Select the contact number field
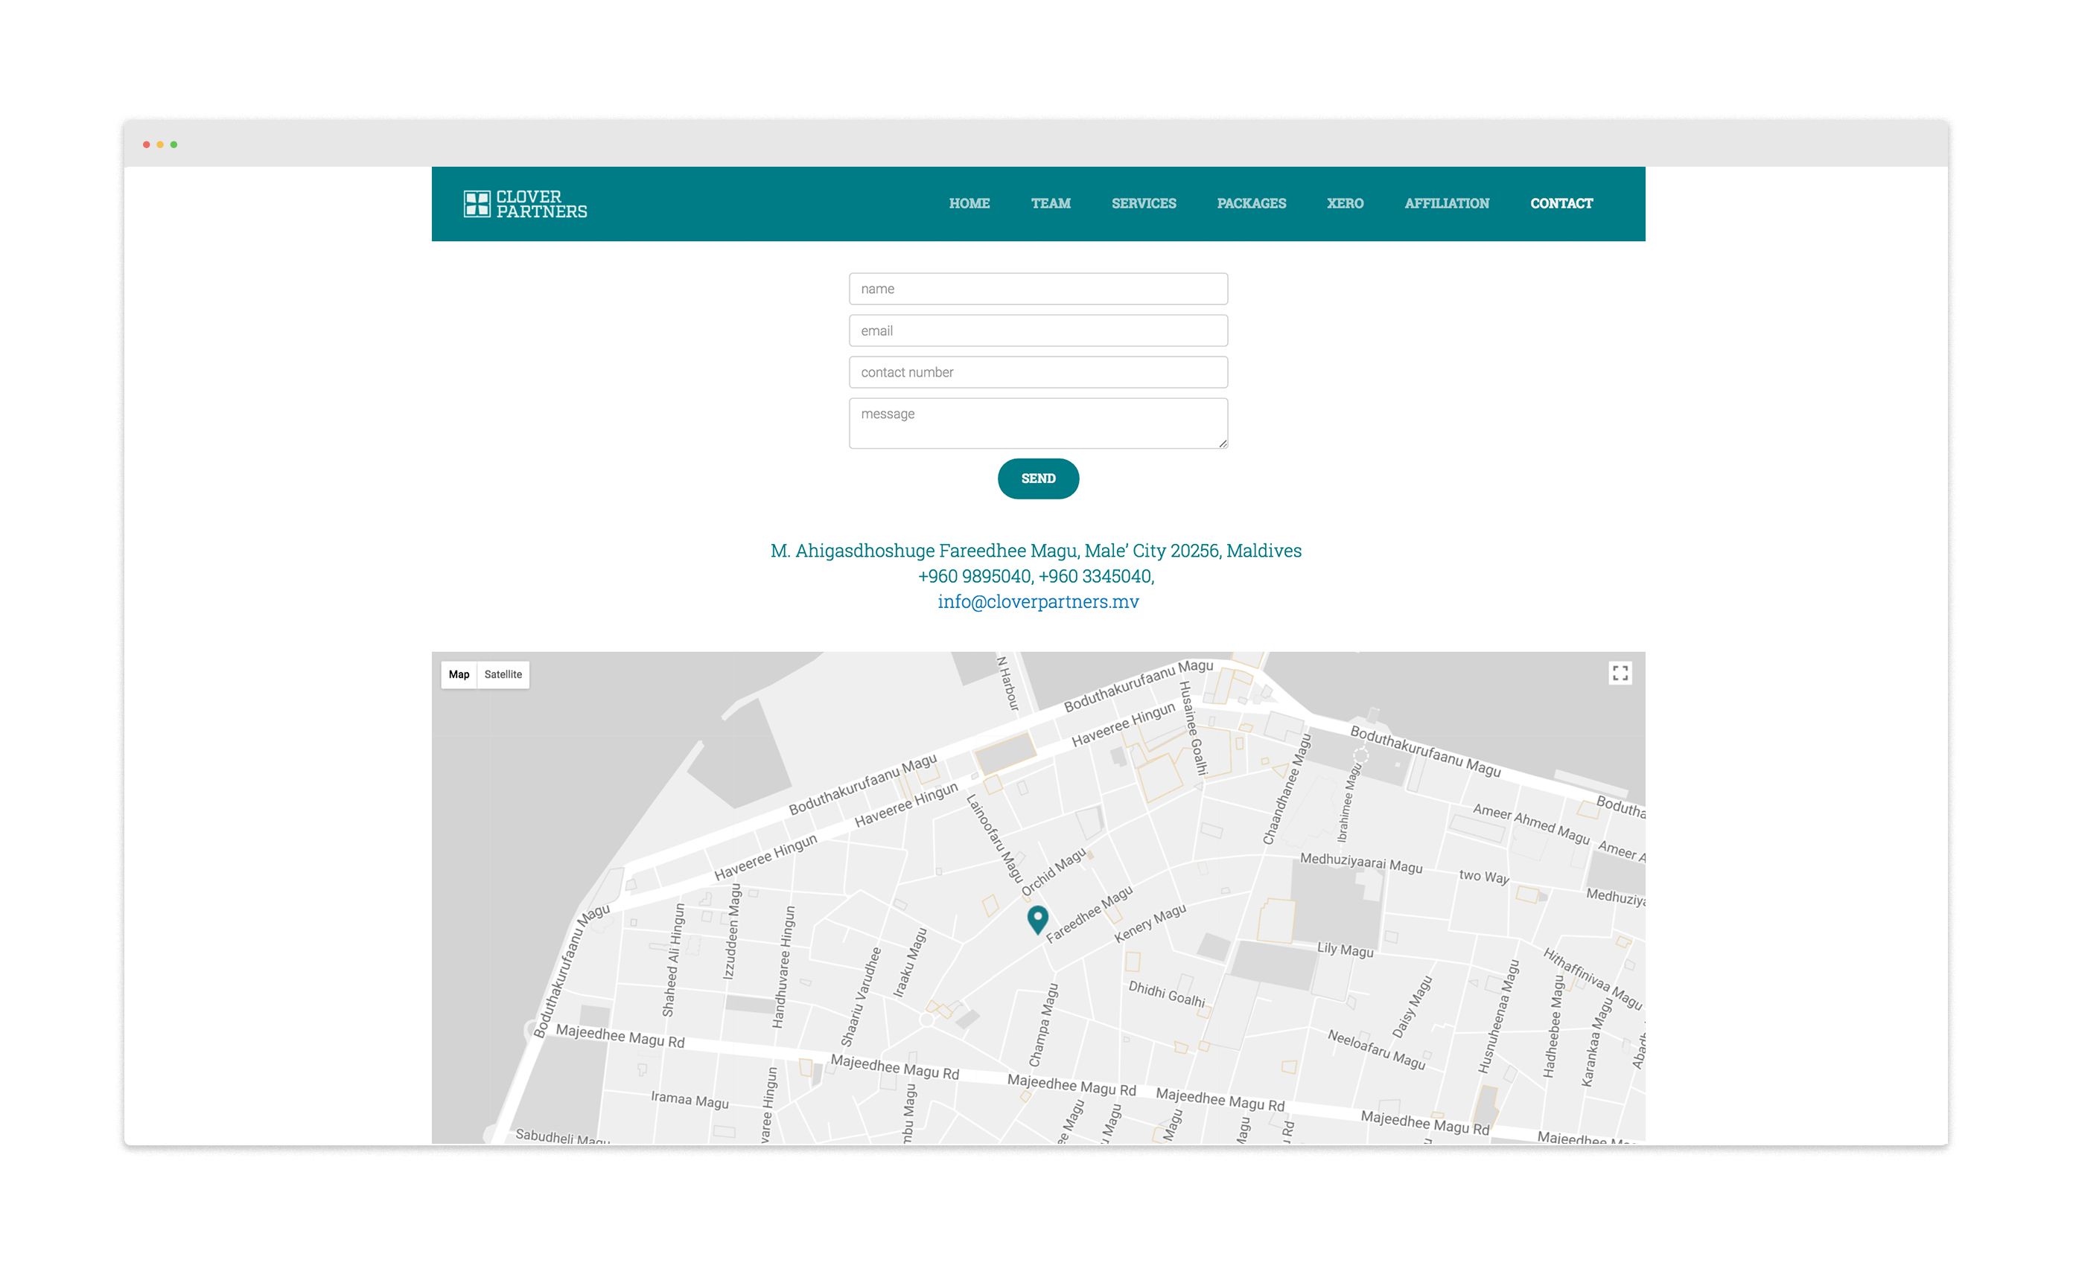 [1037, 373]
